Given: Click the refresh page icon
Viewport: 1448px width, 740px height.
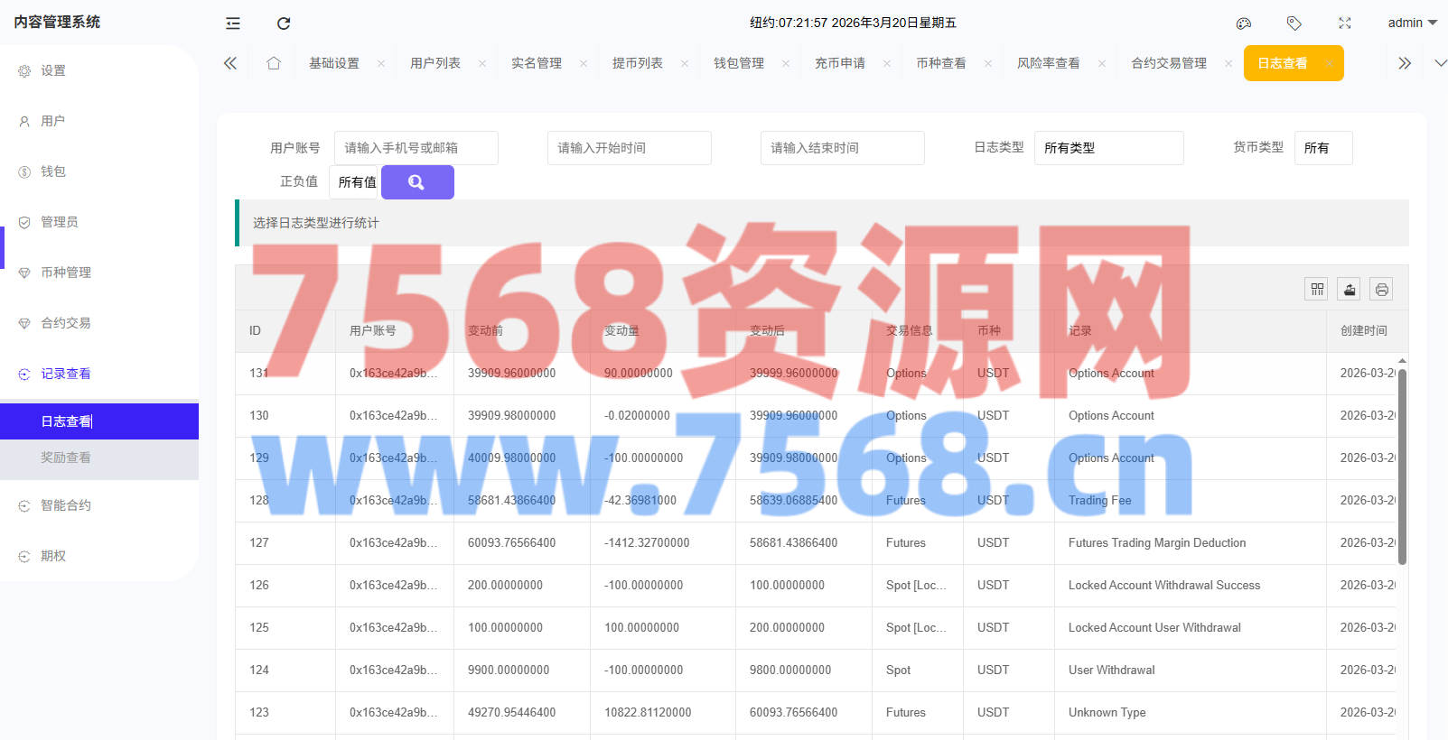Looking at the screenshot, I should point(284,23).
